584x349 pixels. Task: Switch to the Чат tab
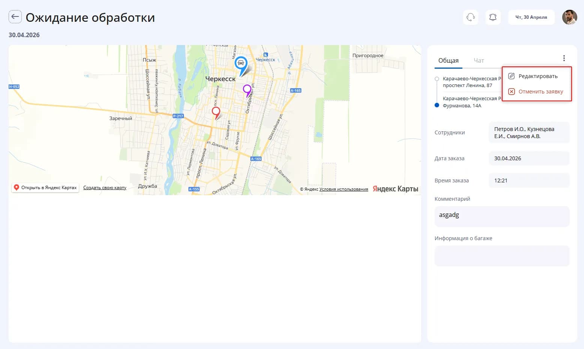[x=479, y=60]
